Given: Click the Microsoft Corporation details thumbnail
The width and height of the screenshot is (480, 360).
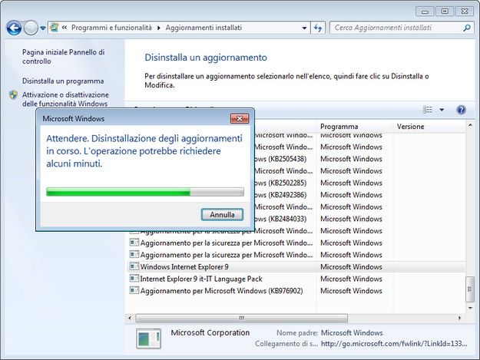Looking at the screenshot, I should pos(148,339).
